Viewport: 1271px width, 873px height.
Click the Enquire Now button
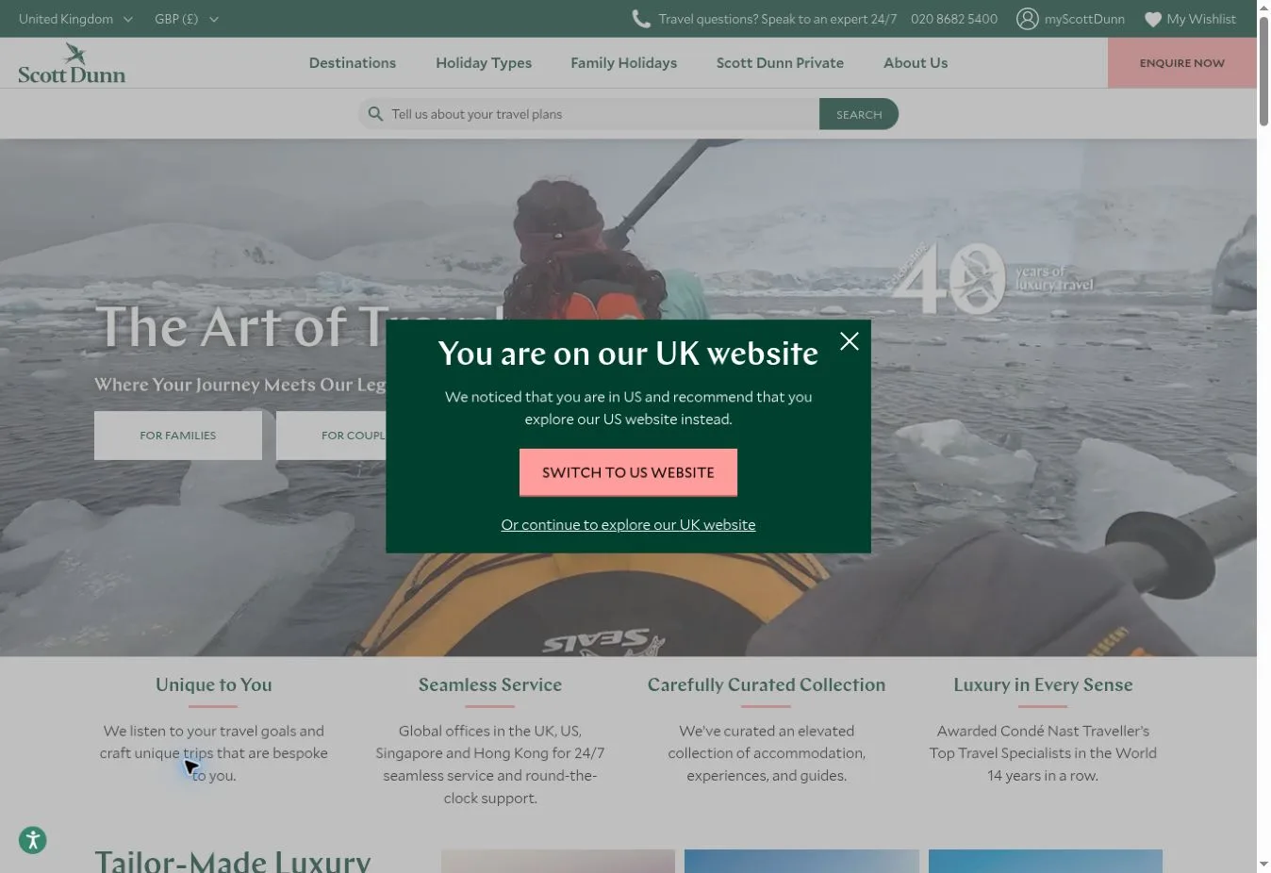(x=1181, y=63)
